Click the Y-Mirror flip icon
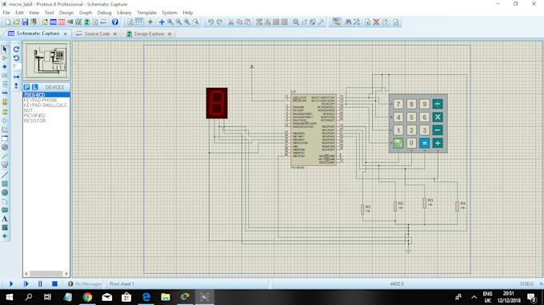The height and width of the screenshot is (305, 544). click(16, 85)
